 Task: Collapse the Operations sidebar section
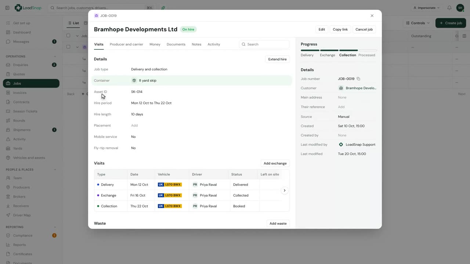coord(55,56)
